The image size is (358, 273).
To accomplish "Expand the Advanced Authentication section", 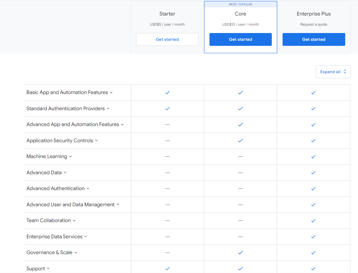I will pos(58,188).
